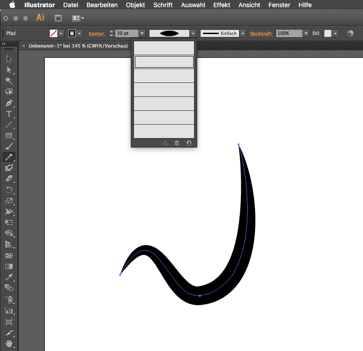363x351 pixels.
Task: Select the Selection tool arrow
Action: click(x=9, y=59)
